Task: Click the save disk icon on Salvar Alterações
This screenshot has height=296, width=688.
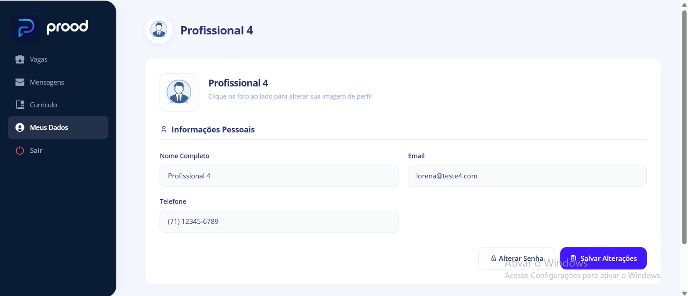Action: [573, 258]
